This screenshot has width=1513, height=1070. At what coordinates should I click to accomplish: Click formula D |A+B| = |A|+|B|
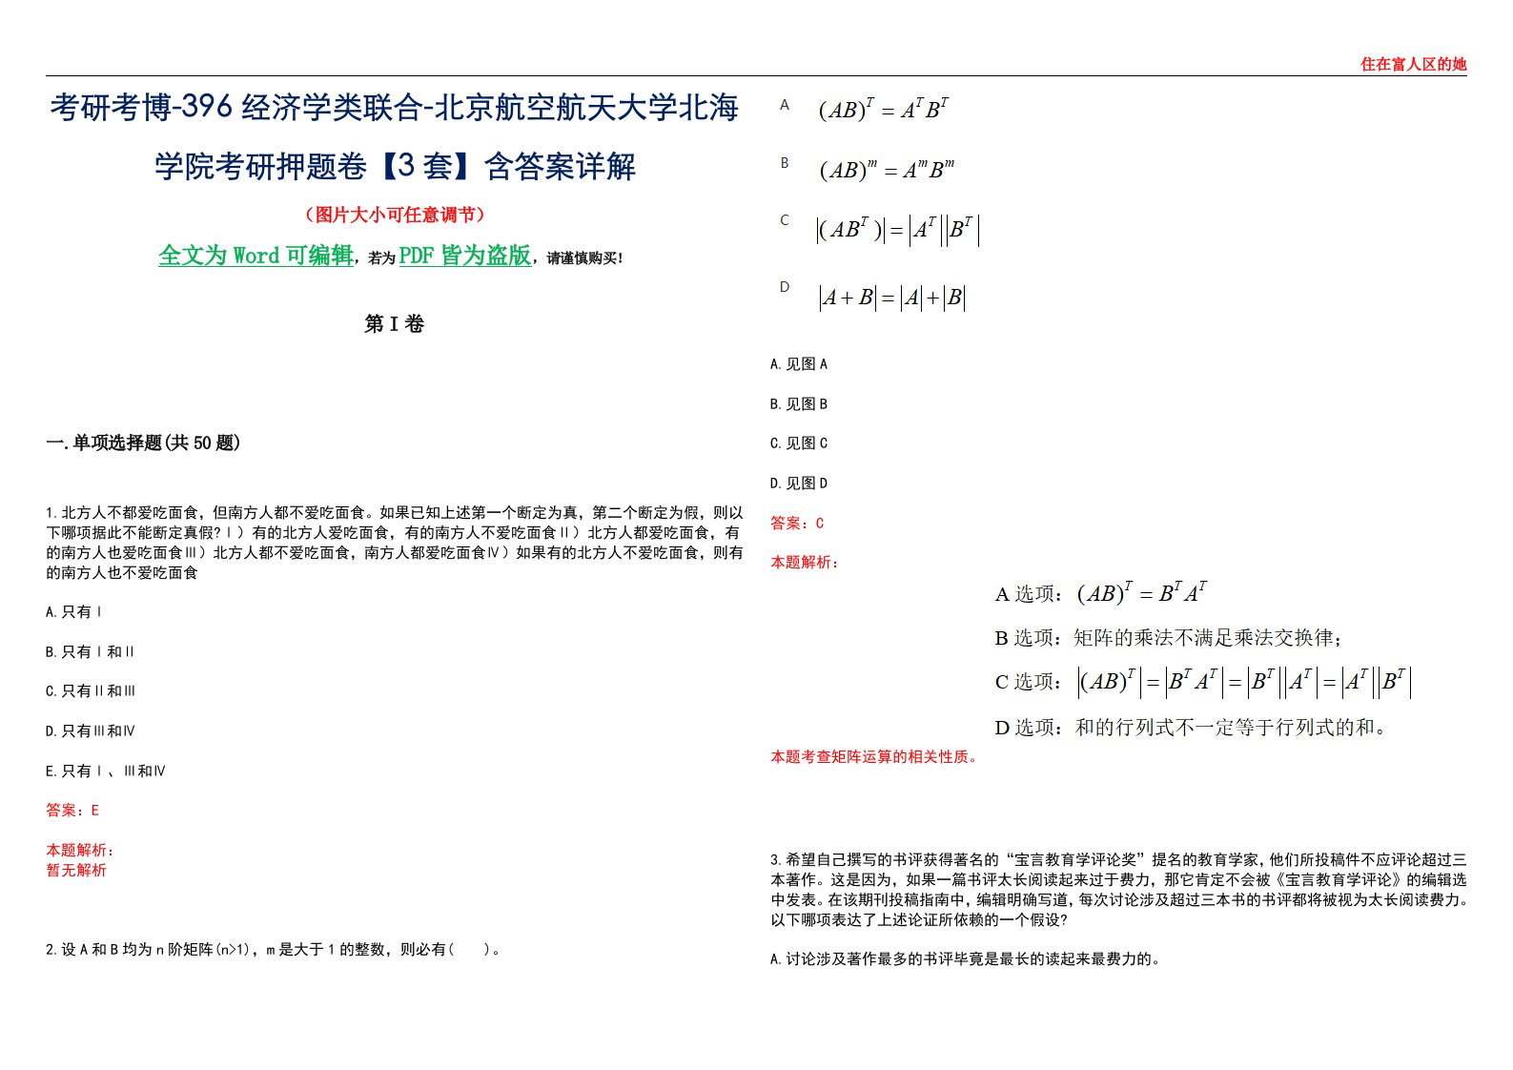(x=892, y=298)
